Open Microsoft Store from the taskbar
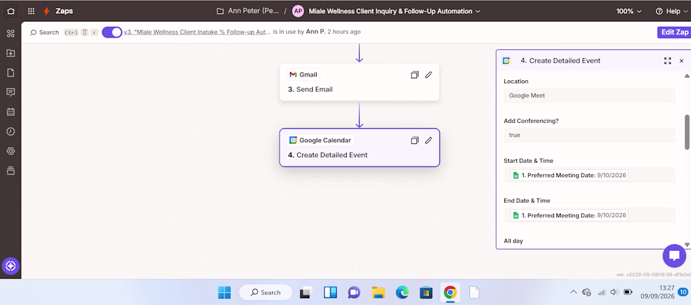The image size is (691, 305). tap(426, 292)
